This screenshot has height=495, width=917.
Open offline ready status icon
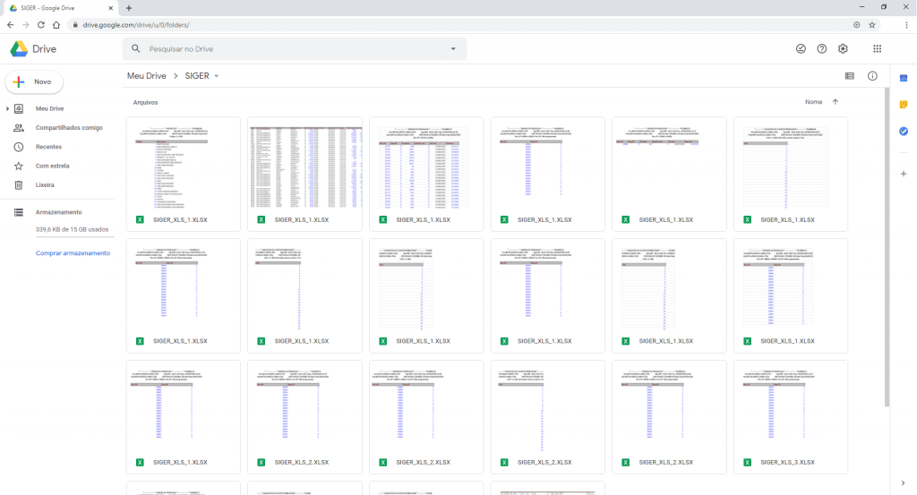(801, 48)
